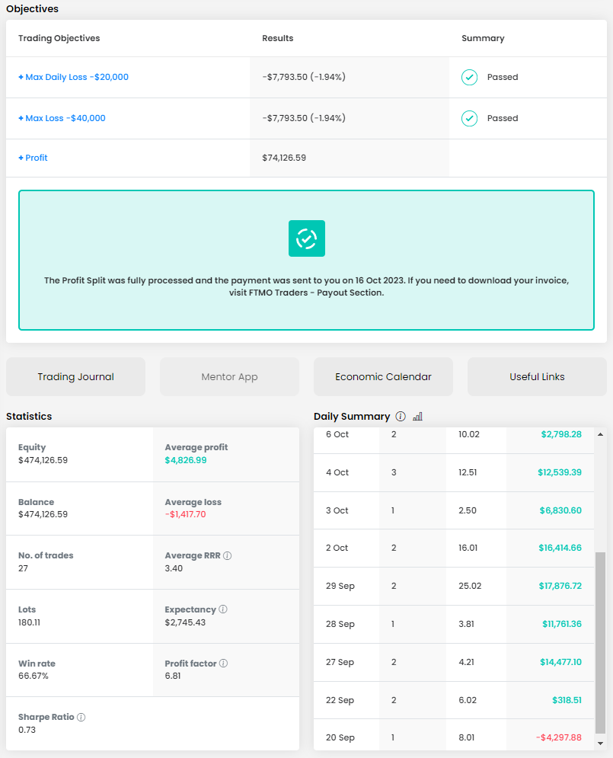The width and height of the screenshot is (613, 758).
Task: Select the 20 Sep daily summary row
Action: pyautogui.click(x=454, y=735)
